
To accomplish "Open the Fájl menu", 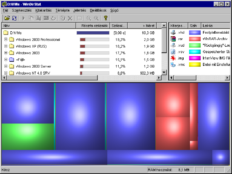I will click(x=6, y=10).
